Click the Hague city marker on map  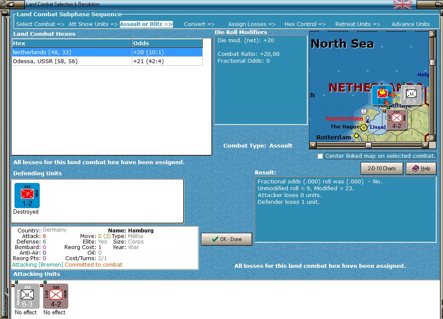pyautogui.click(x=364, y=128)
